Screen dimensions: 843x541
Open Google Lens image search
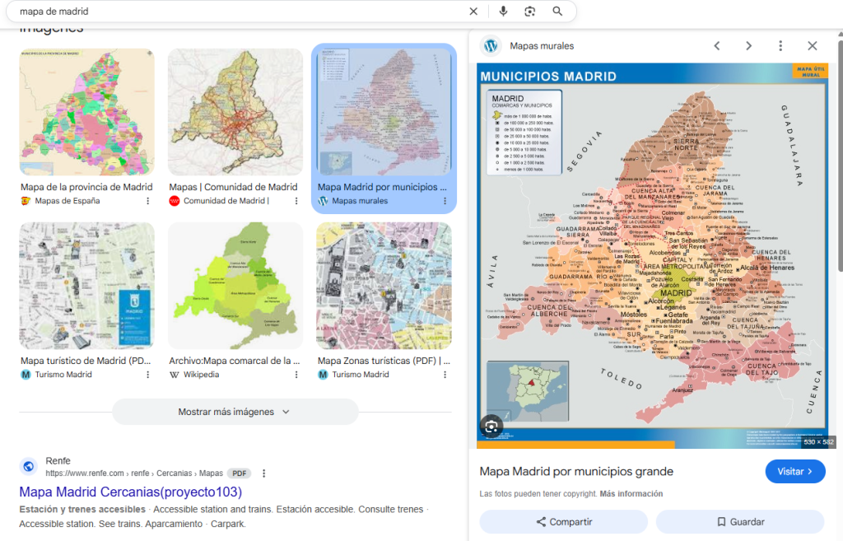coord(530,12)
